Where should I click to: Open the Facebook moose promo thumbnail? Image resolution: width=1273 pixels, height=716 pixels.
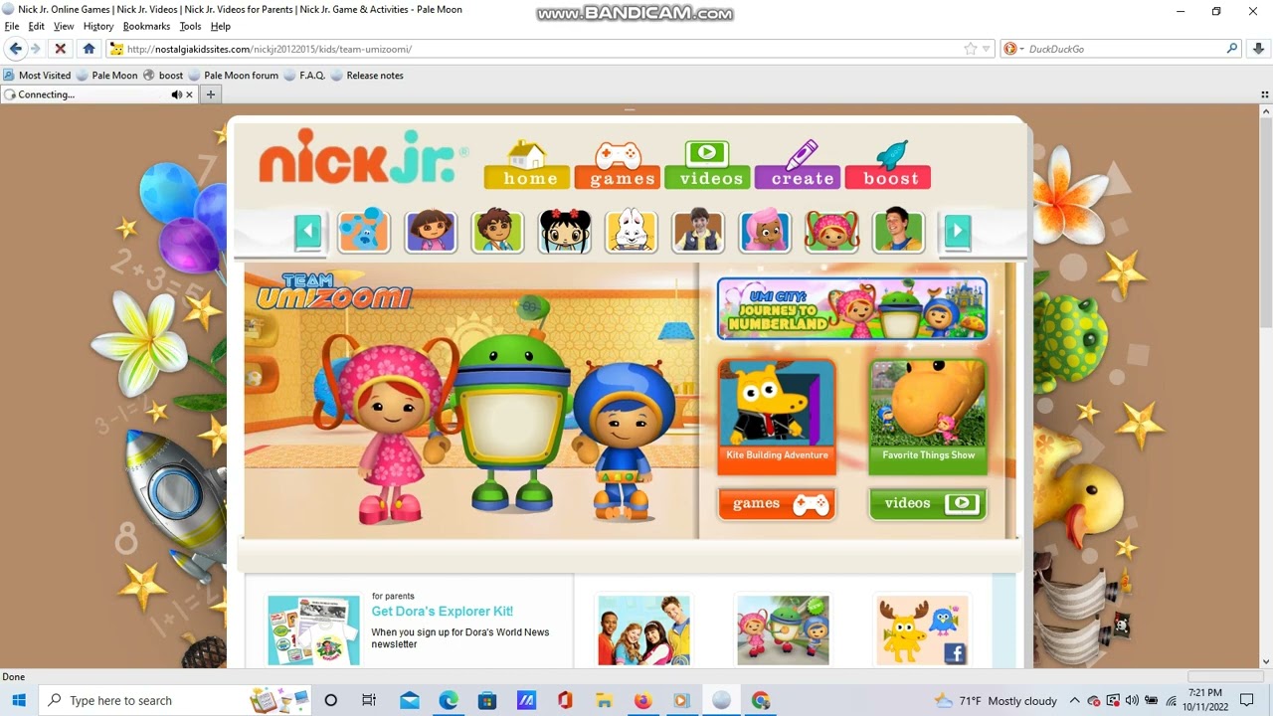pos(922,630)
